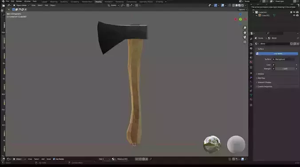300x167 pixels.
Task: Switch to the UV Editing workspace tab
Action: pyautogui.click(x=75, y=2)
